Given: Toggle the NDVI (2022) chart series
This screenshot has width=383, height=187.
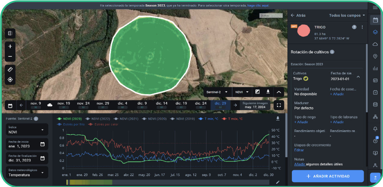Looking at the screenshot, I should coord(99,119).
